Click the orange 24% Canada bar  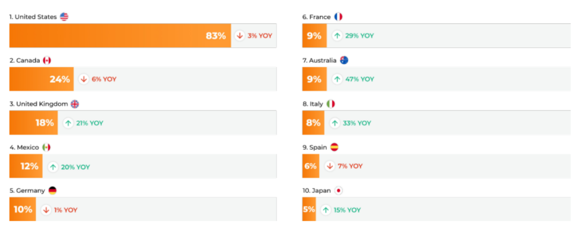[x=41, y=79]
